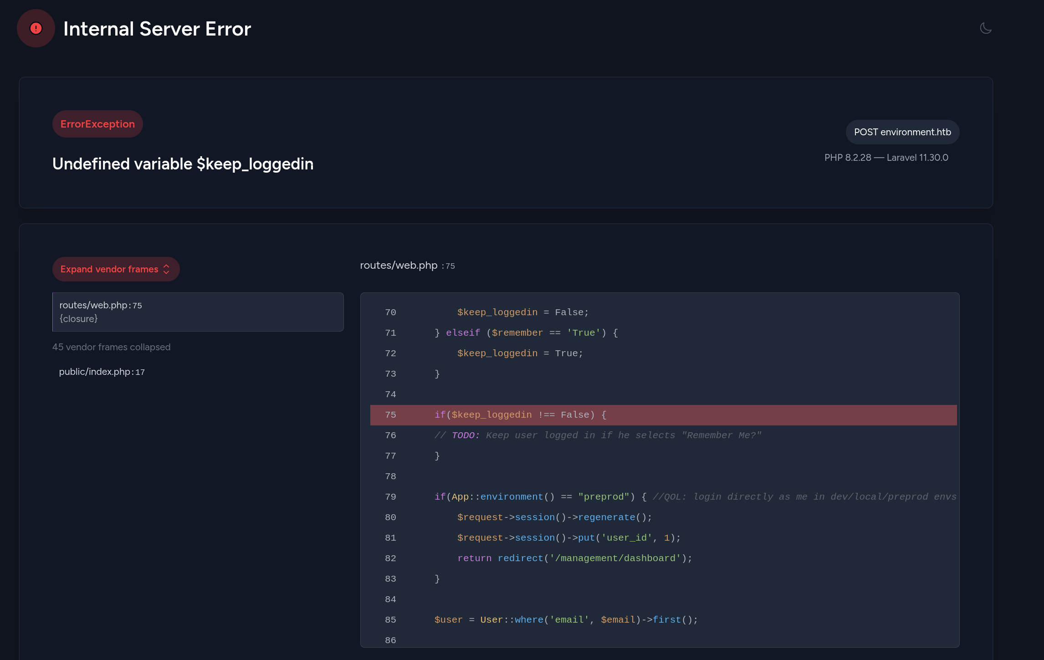This screenshot has height=660, width=1044.
Task: Click line number 70 in gutter
Action: 390,312
